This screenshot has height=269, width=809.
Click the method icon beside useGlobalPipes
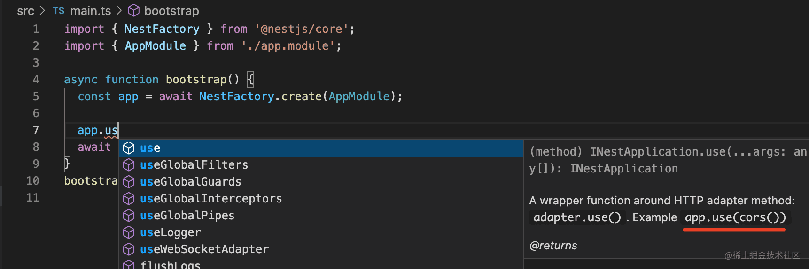pyautogui.click(x=129, y=216)
